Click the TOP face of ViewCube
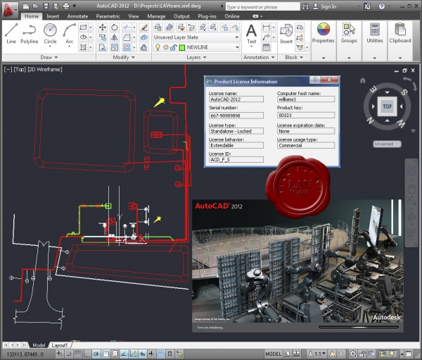422x360 pixels. [x=387, y=106]
